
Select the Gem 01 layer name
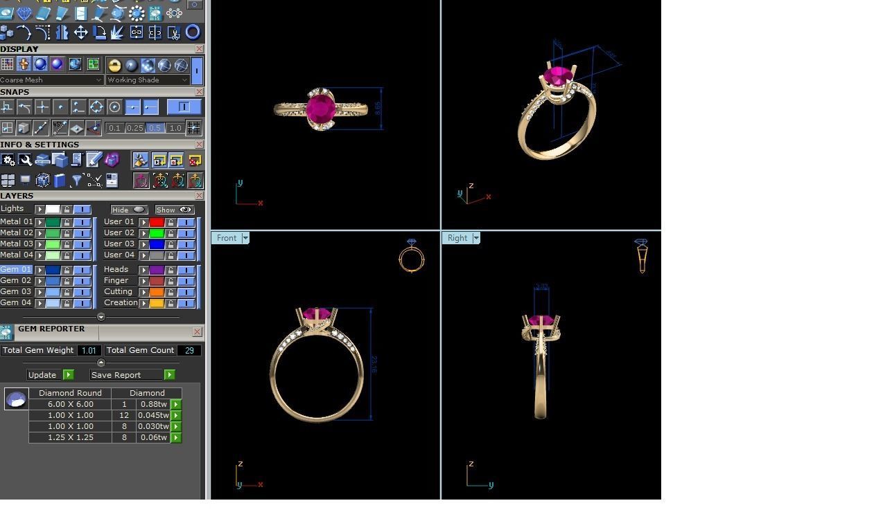tap(16, 269)
